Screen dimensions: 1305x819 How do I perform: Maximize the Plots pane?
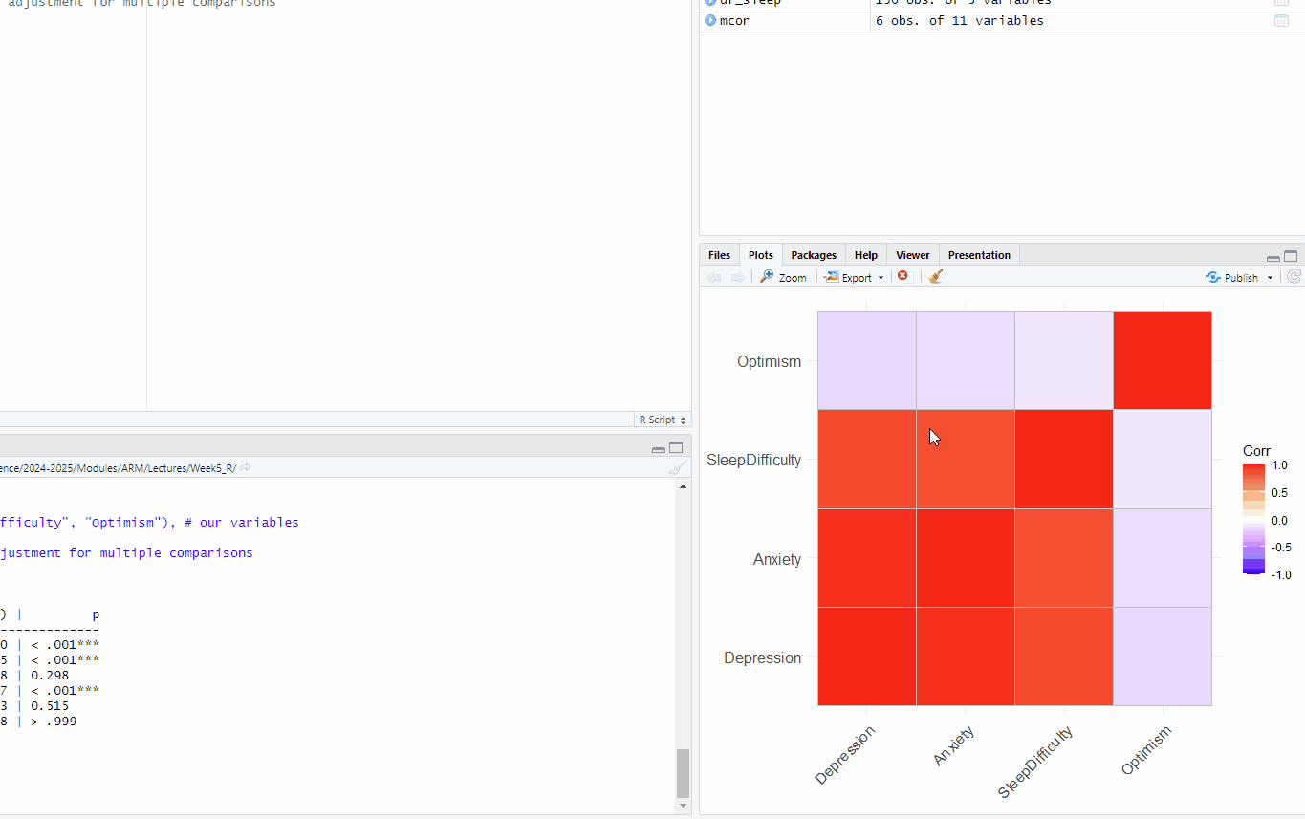(x=1291, y=256)
